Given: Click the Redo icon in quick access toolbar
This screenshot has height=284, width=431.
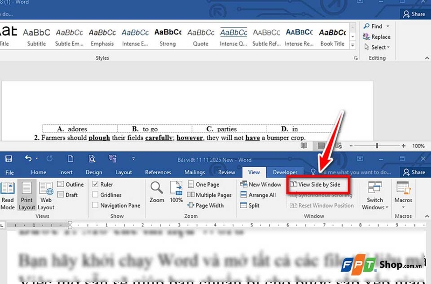Looking at the screenshot, I should [50, 158].
